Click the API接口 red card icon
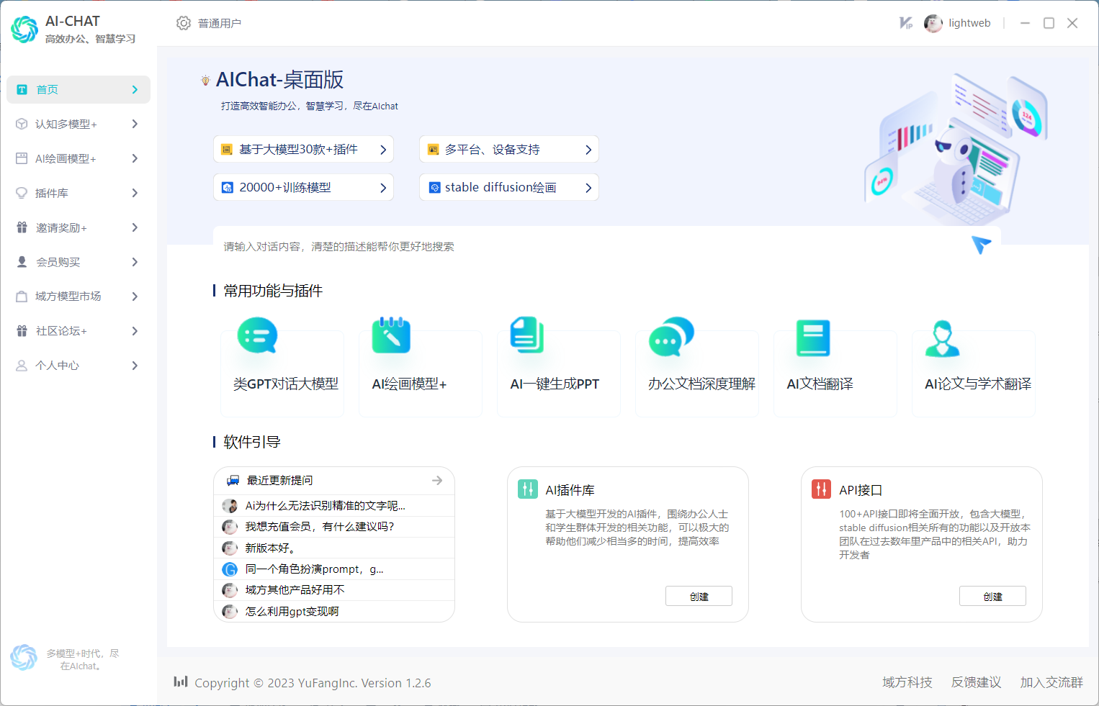Viewport: 1099px width, 706px height. tap(821, 489)
